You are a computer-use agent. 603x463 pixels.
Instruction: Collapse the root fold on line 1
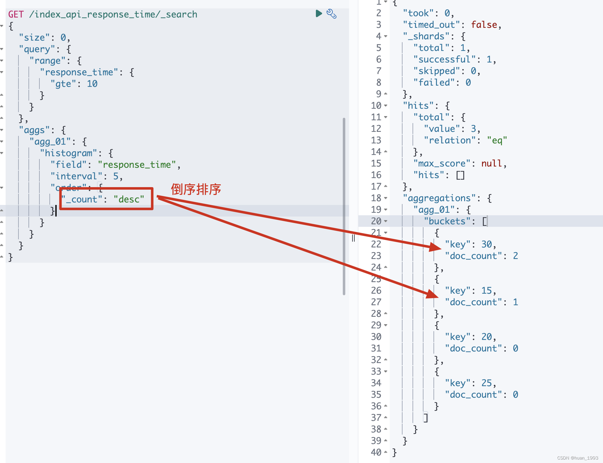[386, 2]
